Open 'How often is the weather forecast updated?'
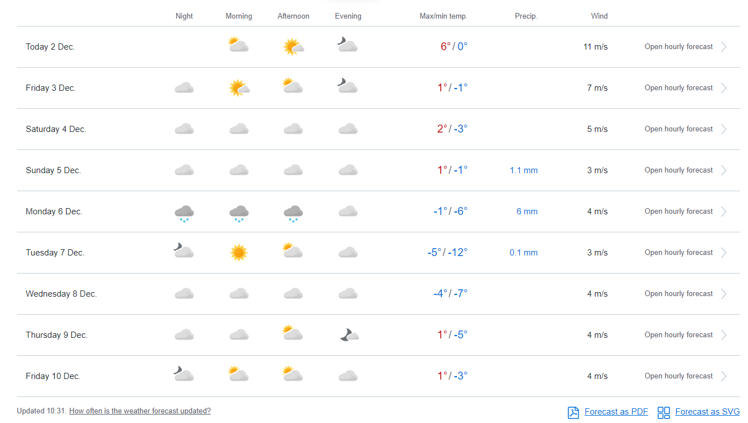This screenshot has width=748, height=423. 140,411
